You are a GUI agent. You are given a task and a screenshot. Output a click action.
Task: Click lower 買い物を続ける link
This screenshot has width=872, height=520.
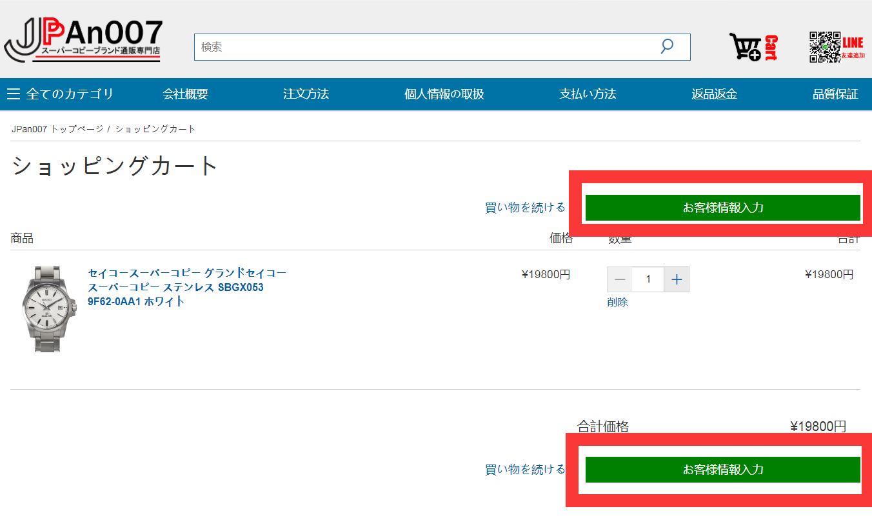tap(525, 470)
